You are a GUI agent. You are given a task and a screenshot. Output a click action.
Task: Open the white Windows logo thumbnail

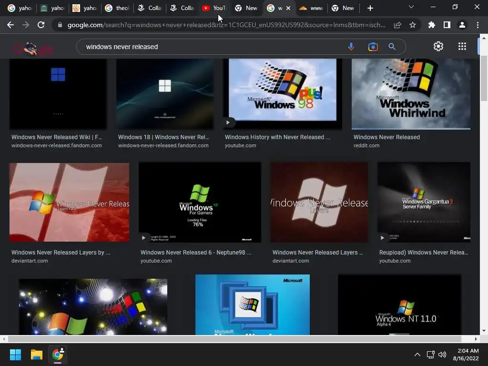pyautogui.click(x=164, y=94)
